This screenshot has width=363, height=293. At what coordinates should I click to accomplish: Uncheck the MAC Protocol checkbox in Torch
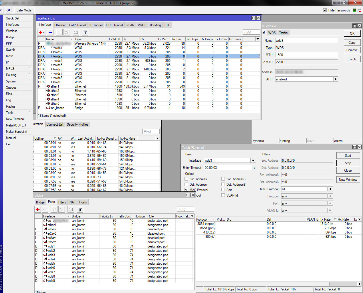[186, 190]
